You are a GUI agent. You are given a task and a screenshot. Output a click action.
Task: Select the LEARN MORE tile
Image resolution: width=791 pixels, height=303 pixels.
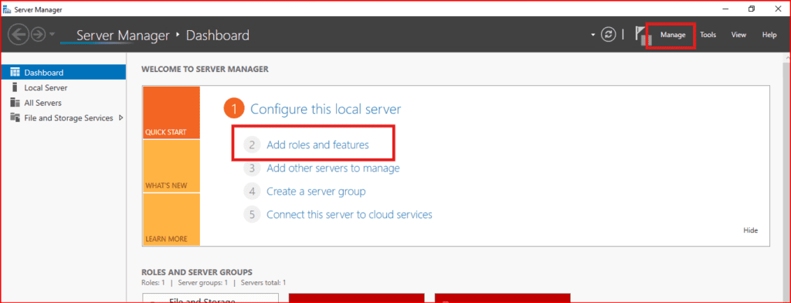(171, 220)
